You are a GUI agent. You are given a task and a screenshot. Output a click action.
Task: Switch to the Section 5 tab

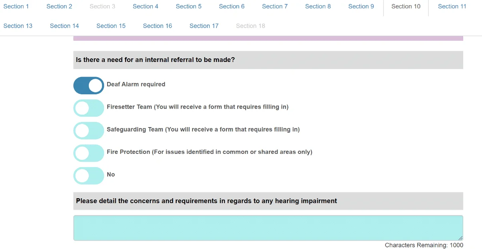tap(188, 6)
